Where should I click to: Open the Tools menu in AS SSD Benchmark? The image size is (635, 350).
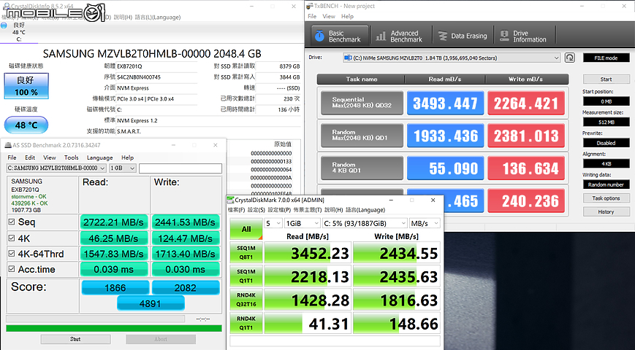click(72, 157)
